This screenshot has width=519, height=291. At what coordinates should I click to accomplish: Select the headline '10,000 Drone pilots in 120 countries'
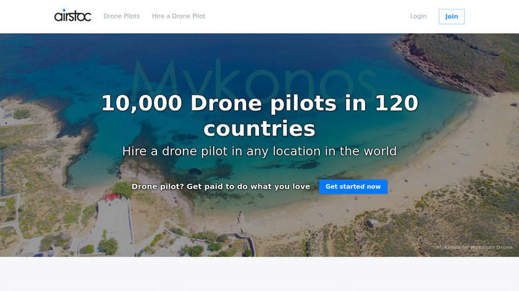click(259, 116)
